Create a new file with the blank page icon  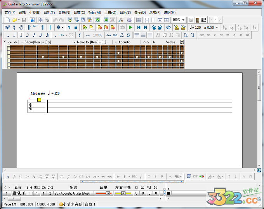[8, 20]
